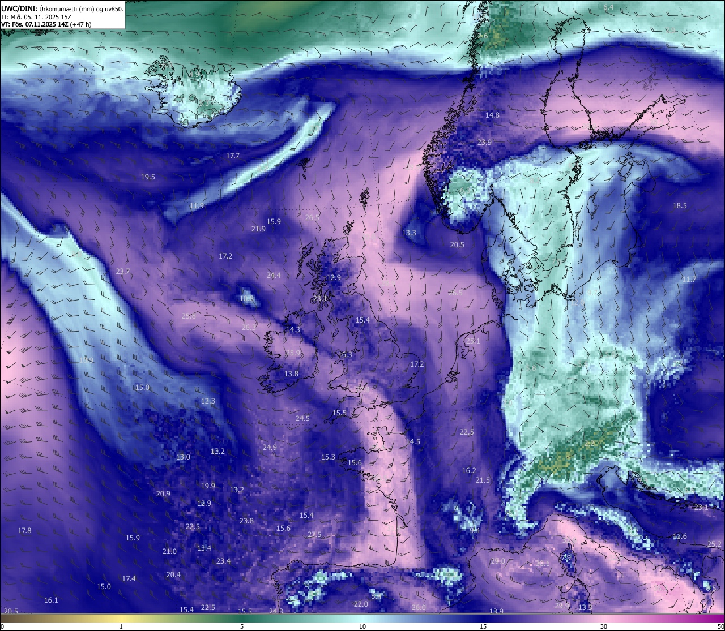Click the 23.8 value in Bay of Biscay

pos(246,521)
